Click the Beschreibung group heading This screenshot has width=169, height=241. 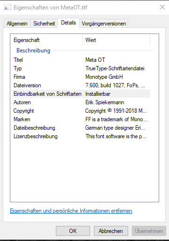(33, 50)
